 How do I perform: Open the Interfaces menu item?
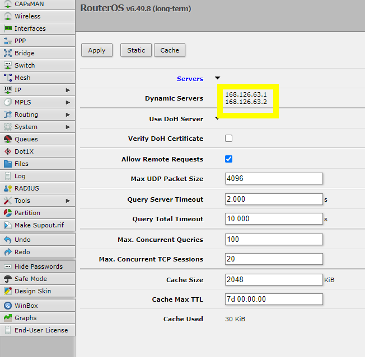click(38, 28)
